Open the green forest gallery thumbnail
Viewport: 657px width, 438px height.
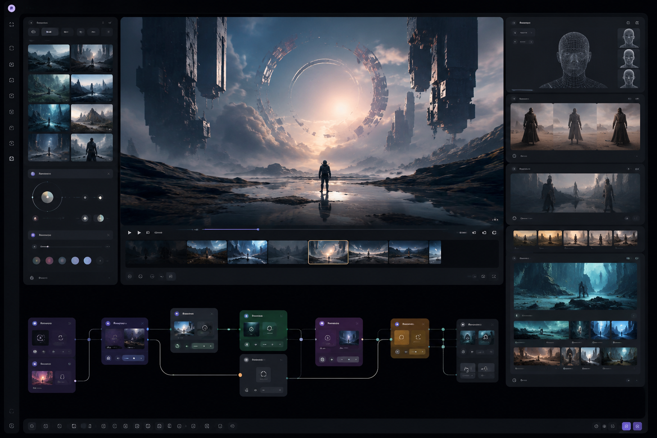coord(49,88)
